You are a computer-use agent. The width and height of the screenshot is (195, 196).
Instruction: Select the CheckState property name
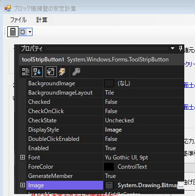tap(42, 120)
